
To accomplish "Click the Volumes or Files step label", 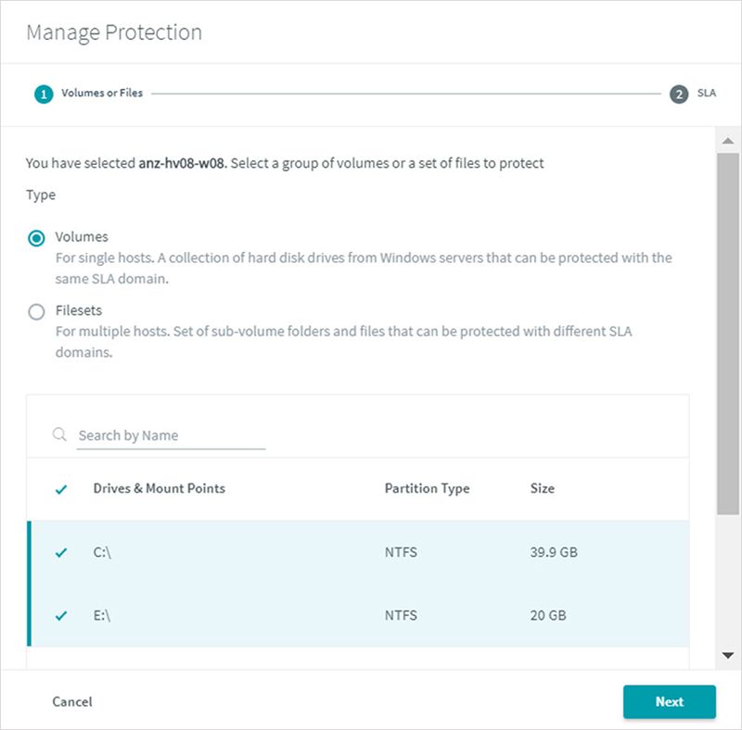I will (x=102, y=93).
